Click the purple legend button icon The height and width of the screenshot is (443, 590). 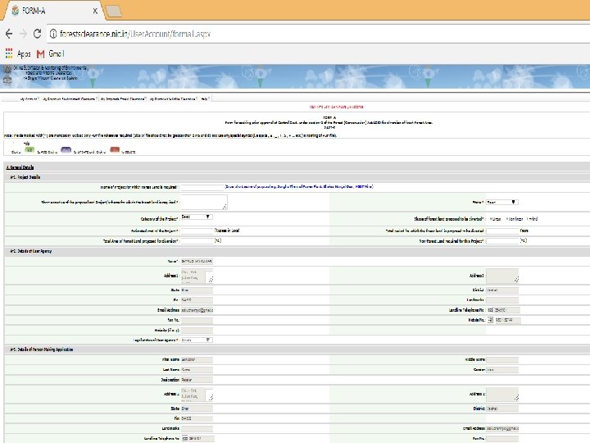pos(66,150)
